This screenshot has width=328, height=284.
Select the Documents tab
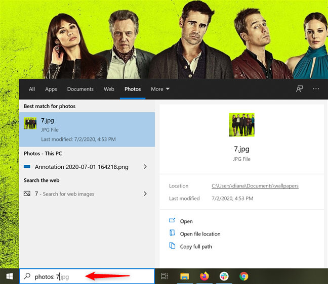tap(80, 89)
